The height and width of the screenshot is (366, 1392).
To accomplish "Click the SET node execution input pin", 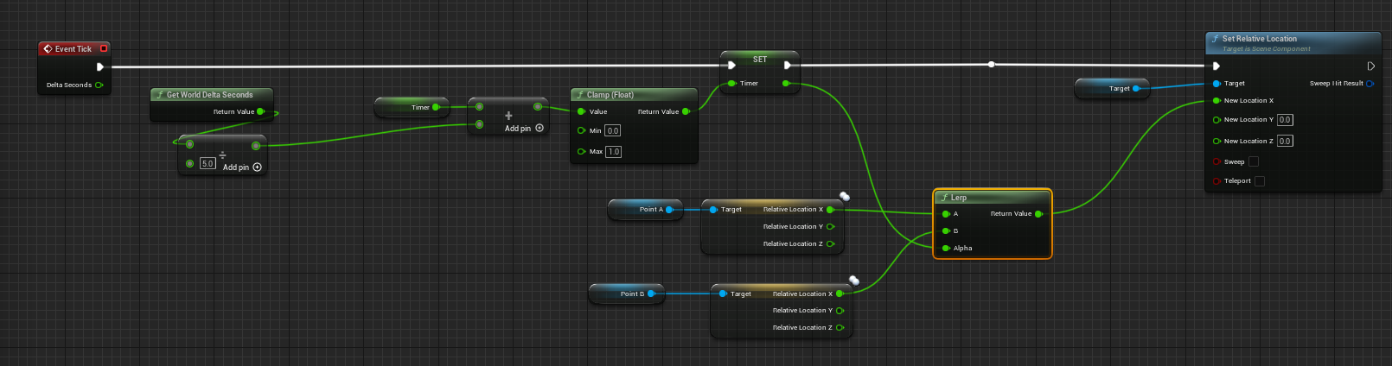I will pos(731,65).
